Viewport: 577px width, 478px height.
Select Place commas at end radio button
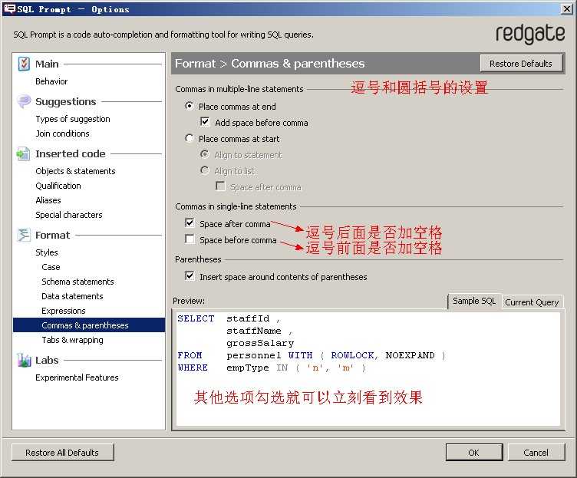(x=190, y=106)
